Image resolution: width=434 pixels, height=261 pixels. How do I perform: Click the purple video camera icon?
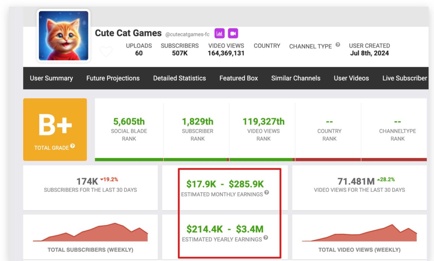(233, 34)
